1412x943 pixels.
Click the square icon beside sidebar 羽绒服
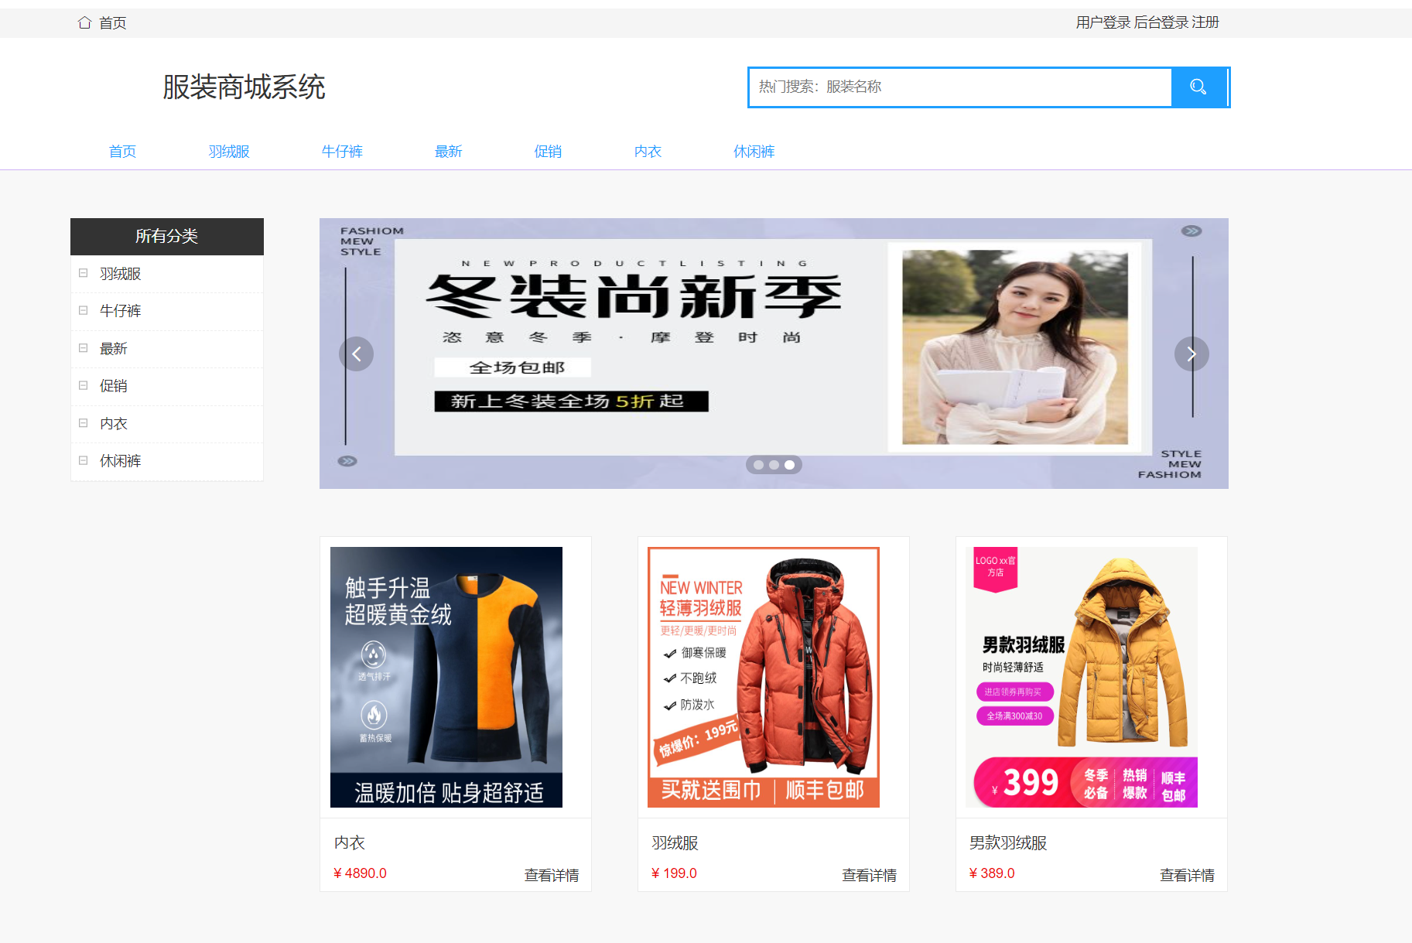click(84, 273)
